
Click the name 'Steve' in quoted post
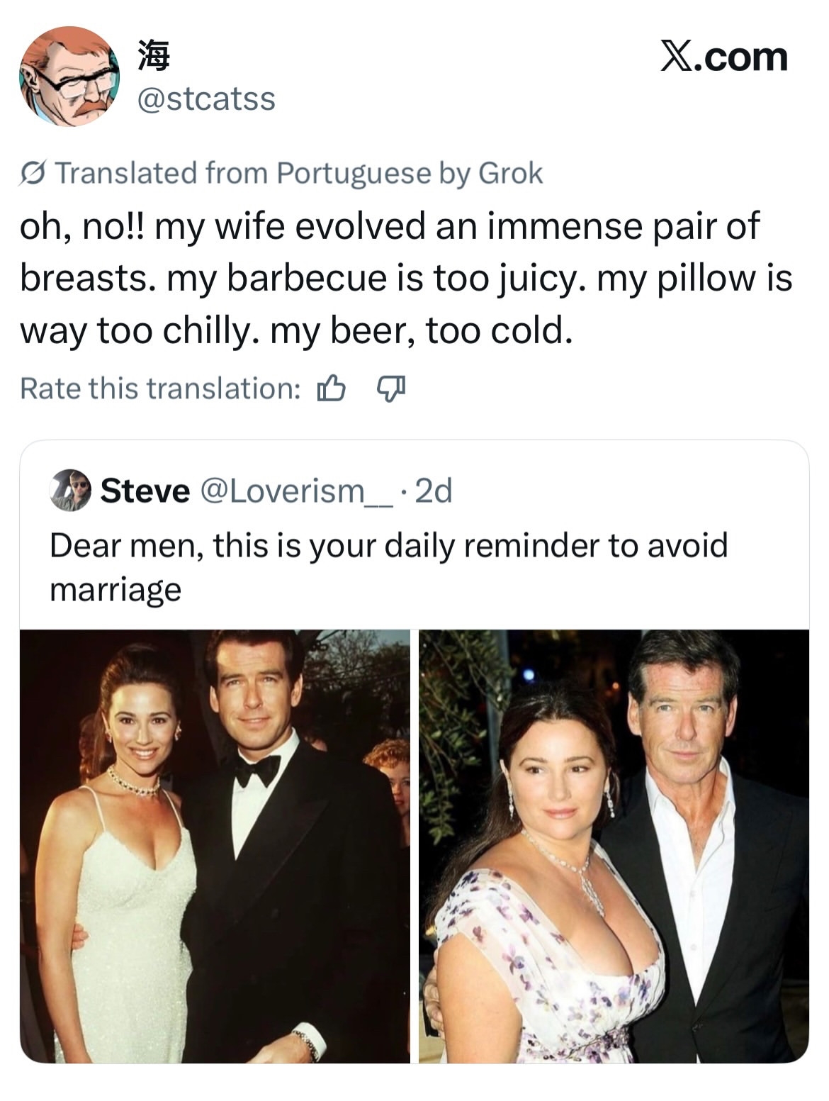(x=145, y=491)
